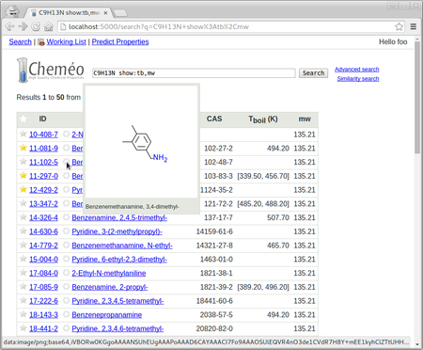Star compound 11-102-5
Screen dimensions: 423x350
pyautogui.click(x=23, y=162)
